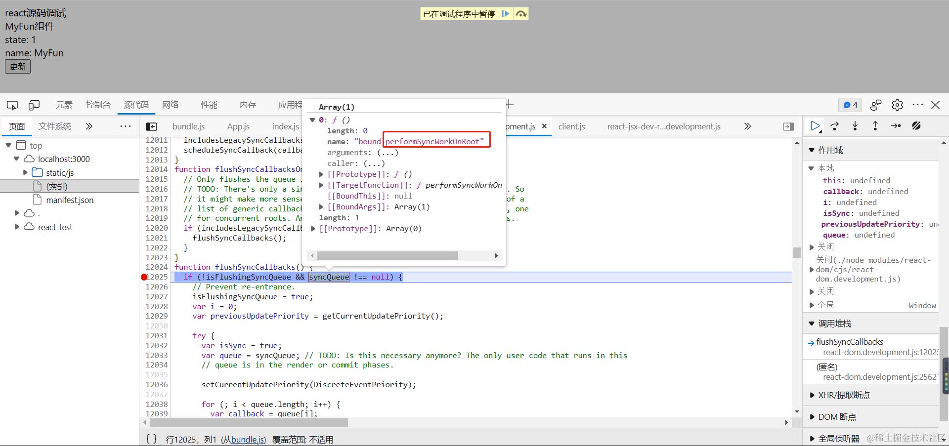Expand the [[Prototype]]: Array(0) entry
Image resolution: width=949 pixels, height=446 pixels.
pyautogui.click(x=312, y=229)
